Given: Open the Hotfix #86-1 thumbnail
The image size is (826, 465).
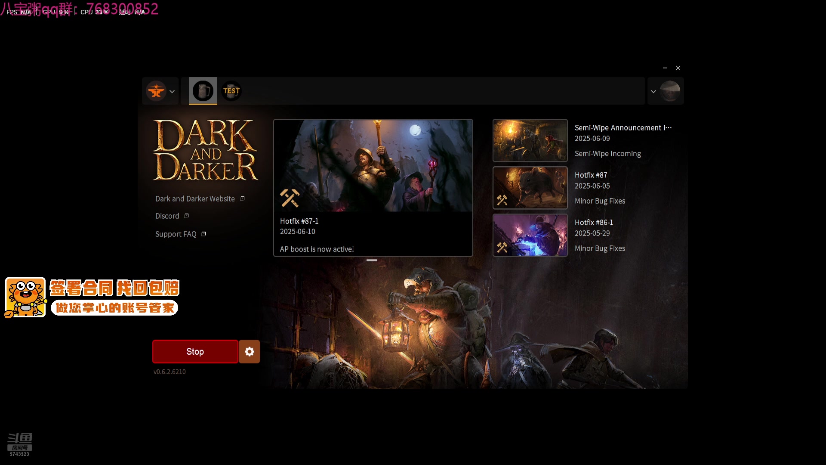Looking at the screenshot, I should [x=530, y=235].
